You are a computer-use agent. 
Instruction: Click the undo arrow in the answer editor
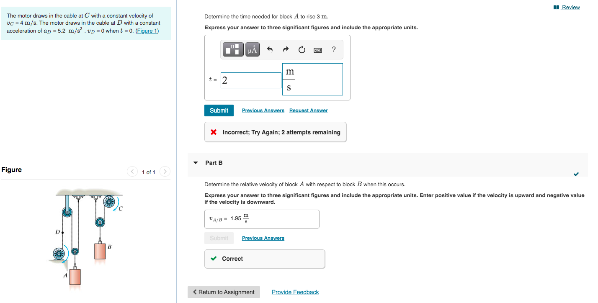click(270, 49)
